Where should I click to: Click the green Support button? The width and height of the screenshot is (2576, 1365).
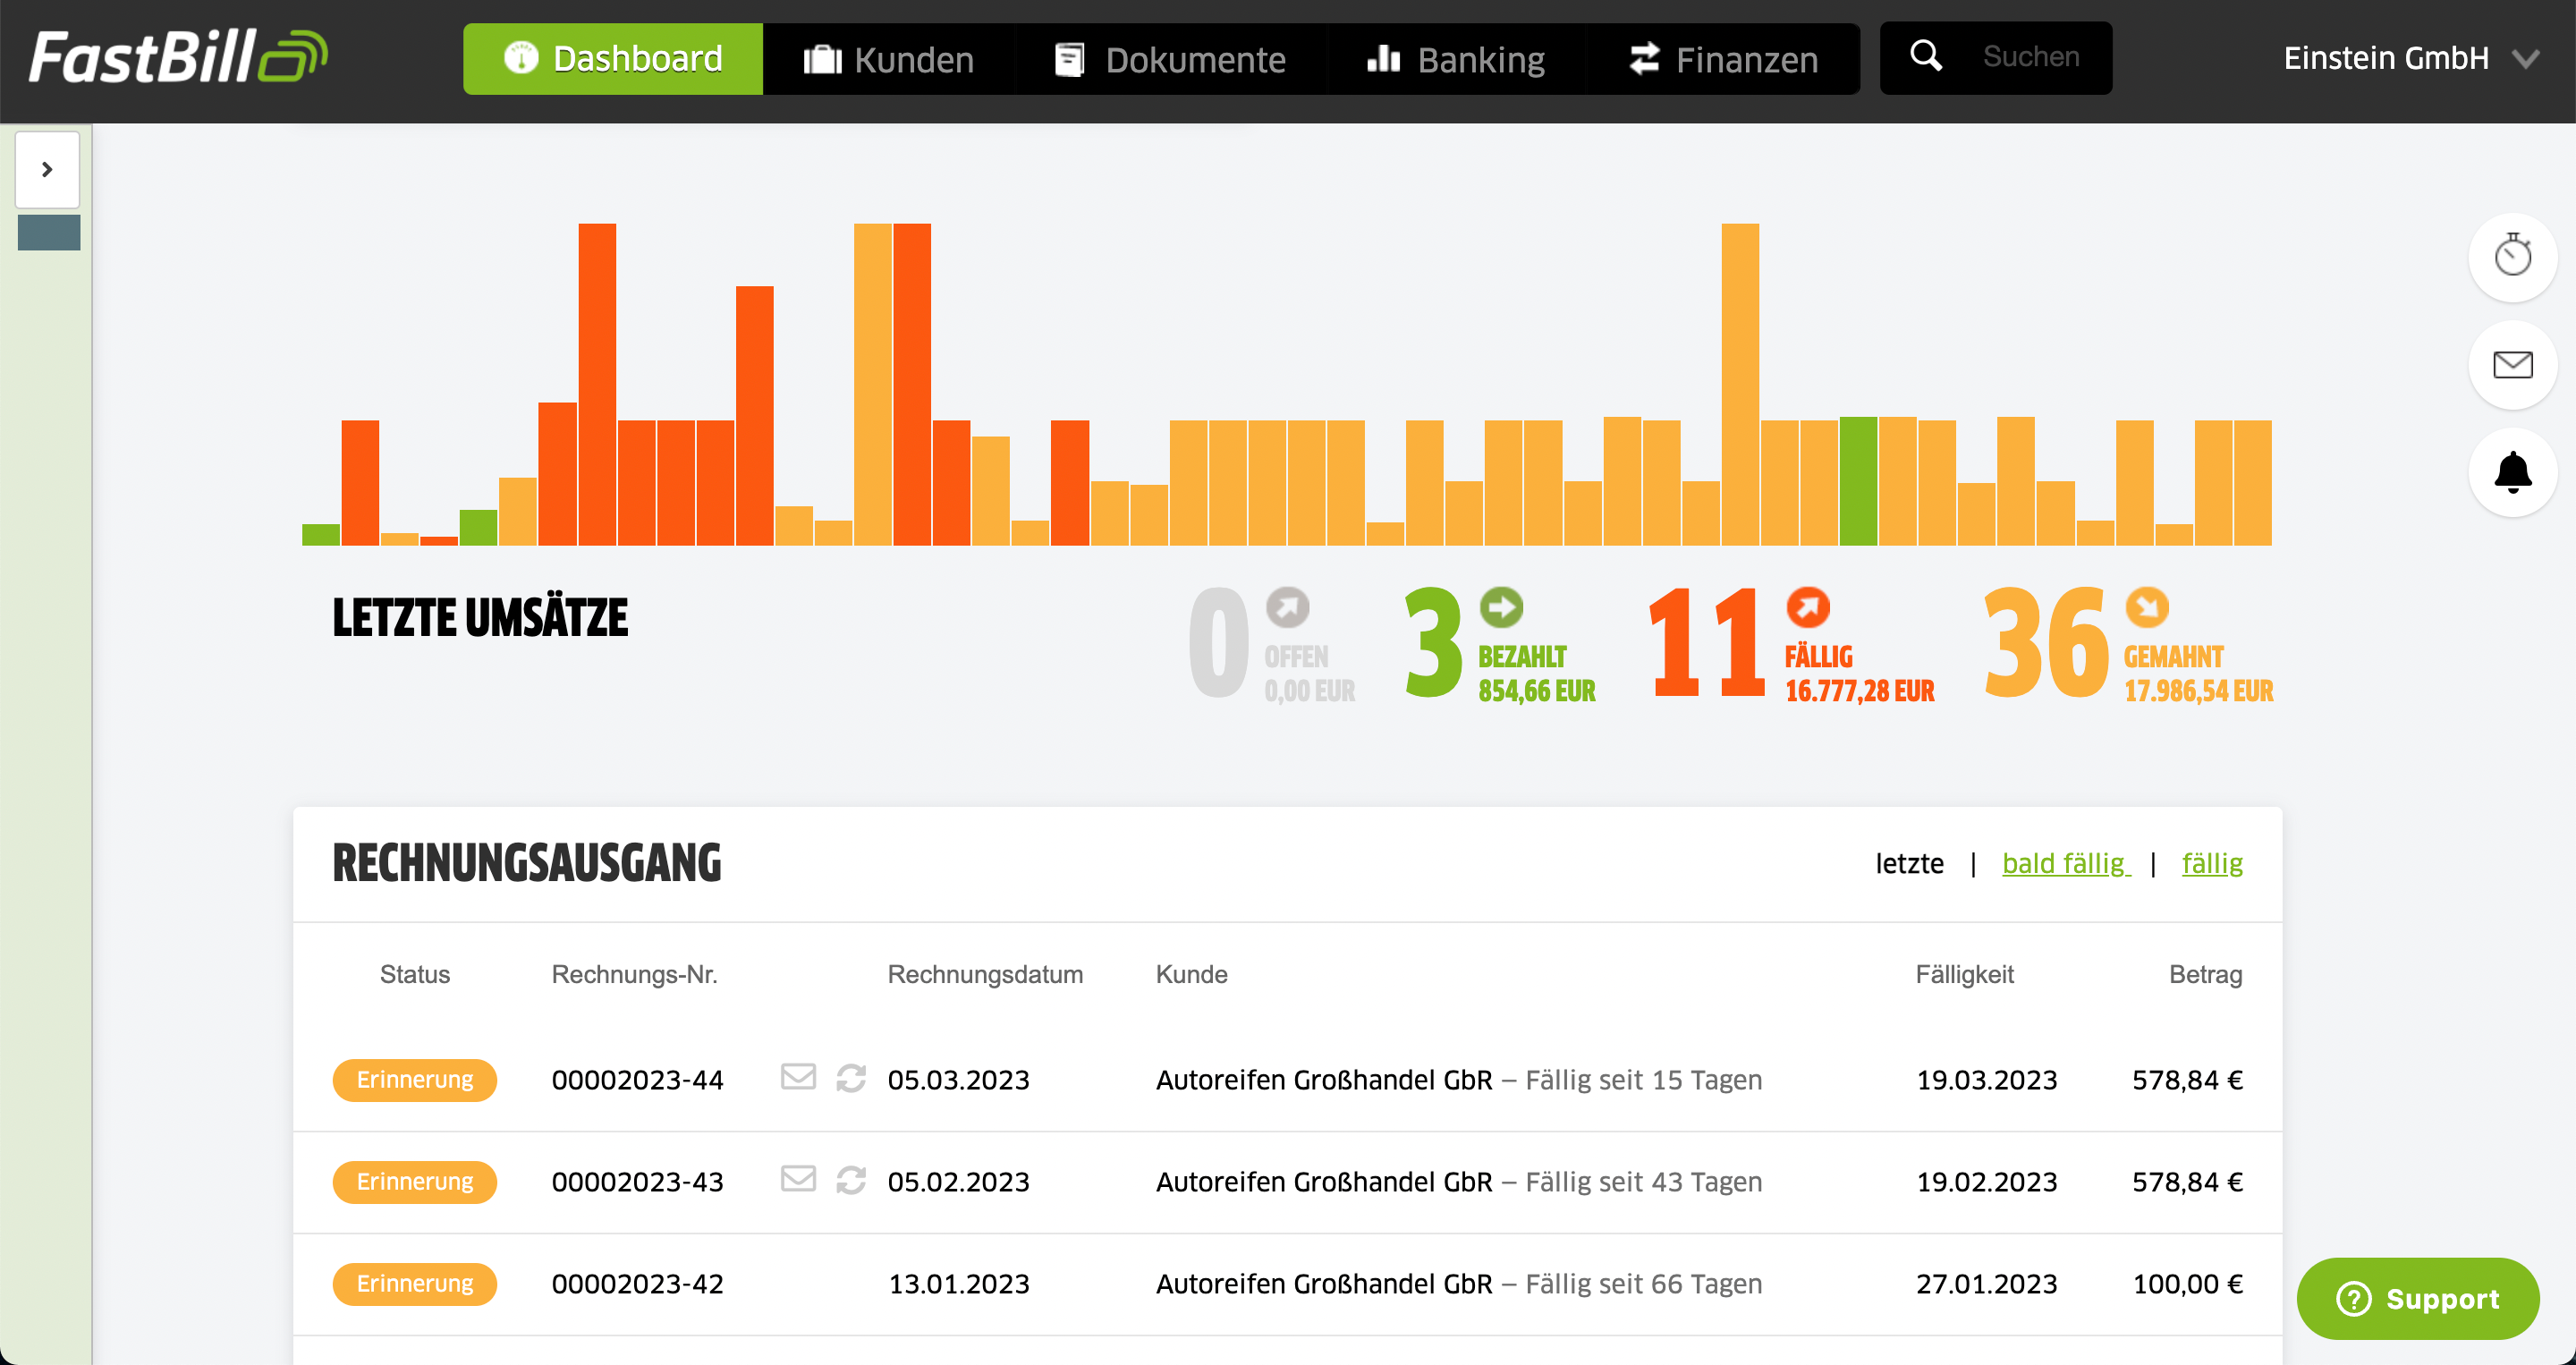coord(2417,1298)
